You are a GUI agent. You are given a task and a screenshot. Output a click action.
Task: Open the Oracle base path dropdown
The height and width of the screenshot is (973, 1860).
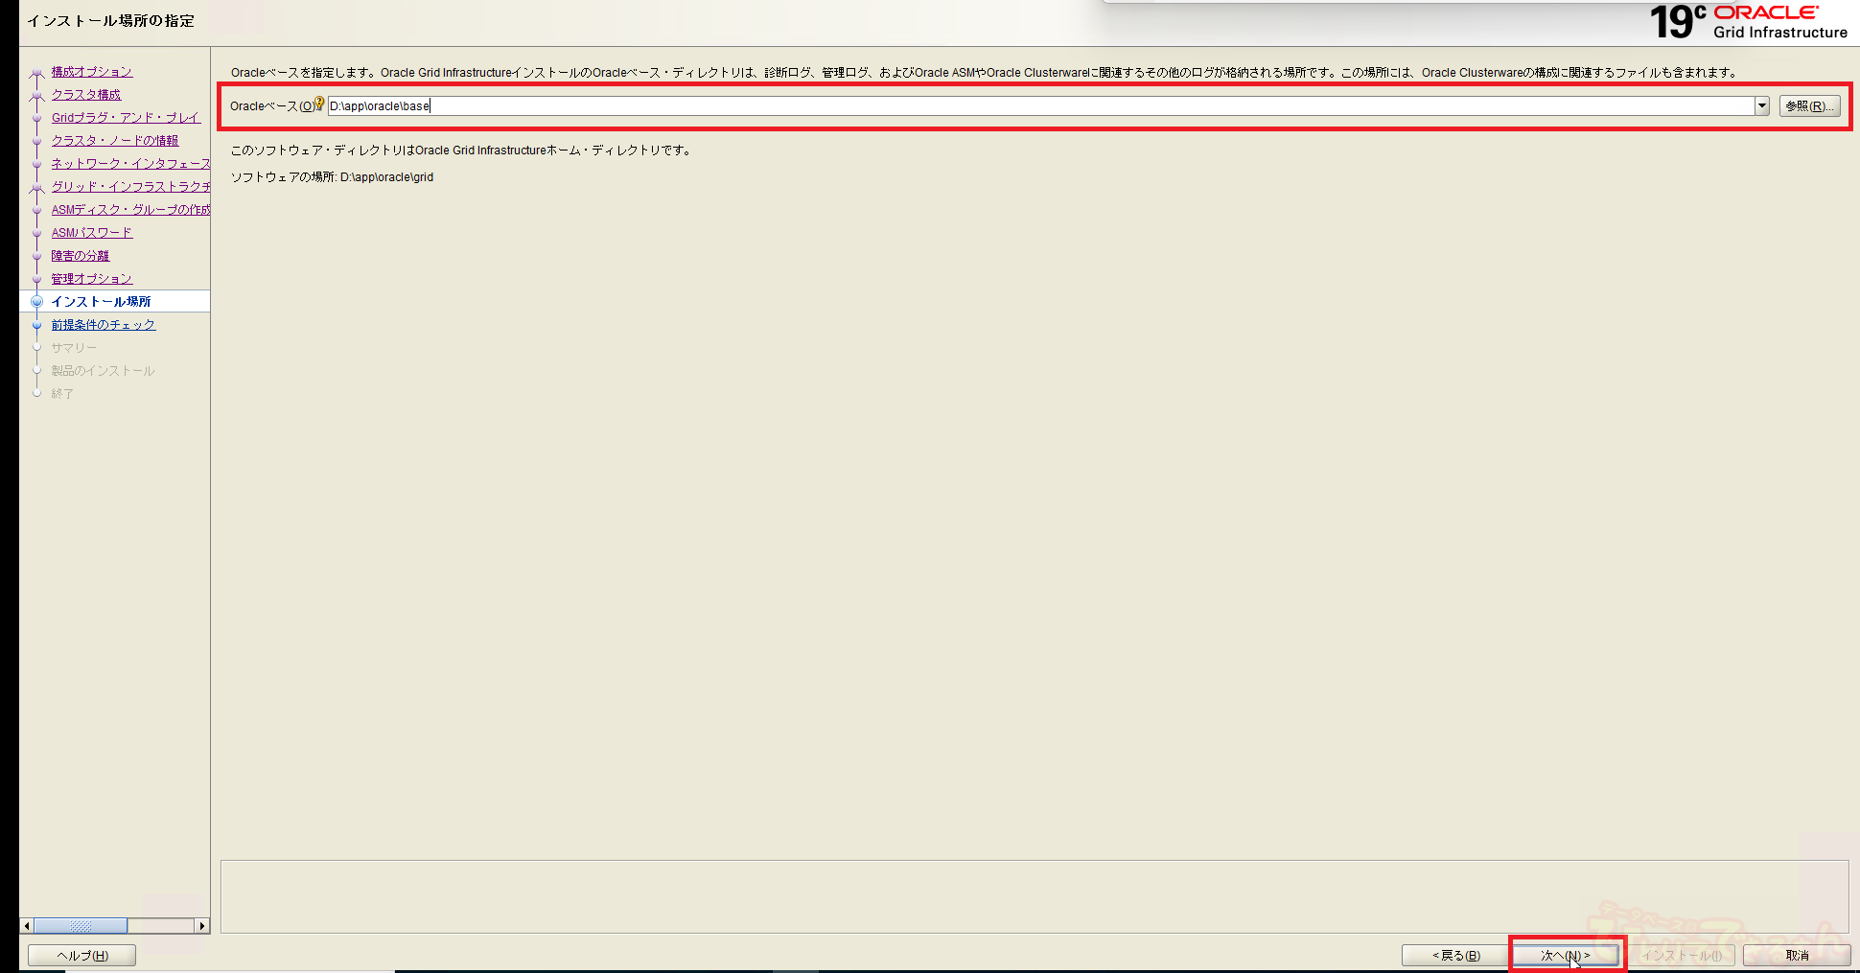coord(1761,106)
